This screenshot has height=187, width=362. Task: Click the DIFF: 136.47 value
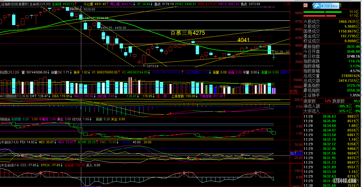click(39, 96)
